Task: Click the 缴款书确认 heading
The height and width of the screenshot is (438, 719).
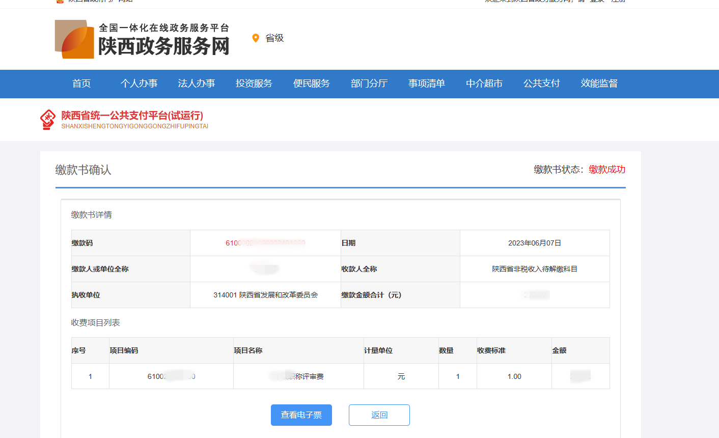Action: point(83,170)
